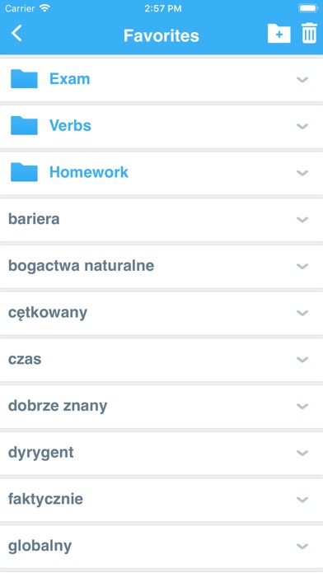Image resolution: width=323 pixels, height=573 pixels.
Task: Open the dyrygent entry
Action: point(161,453)
